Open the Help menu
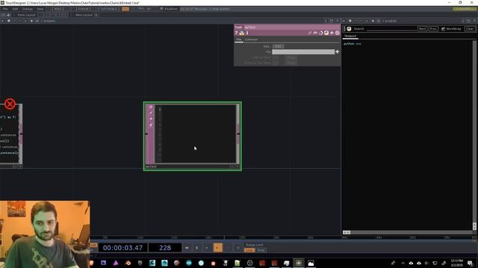Image resolution: width=478 pixels, height=268 pixels. pyautogui.click(x=40, y=9)
